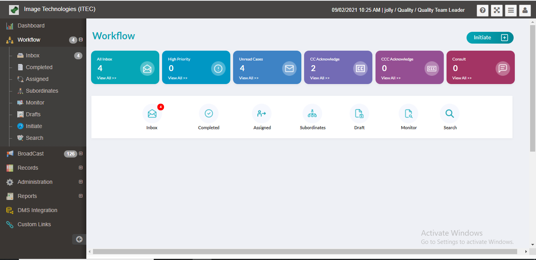Screen dimensions: 536x260
Task: Expand the Records menu item
Action: tap(81, 168)
